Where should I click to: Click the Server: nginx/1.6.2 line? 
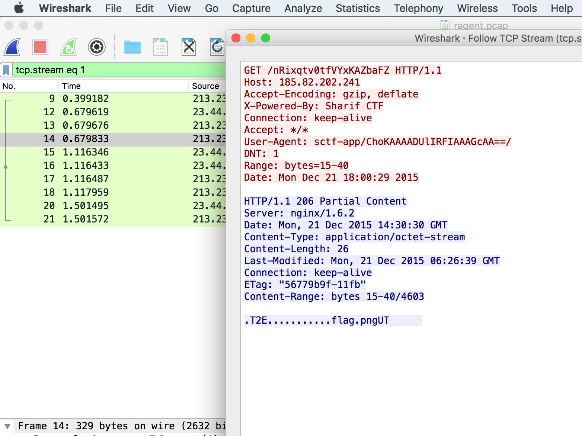[299, 213]
